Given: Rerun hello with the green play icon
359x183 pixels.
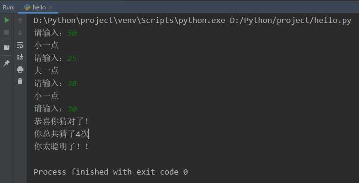Looking at the screenshot, I should click(7, 20).
